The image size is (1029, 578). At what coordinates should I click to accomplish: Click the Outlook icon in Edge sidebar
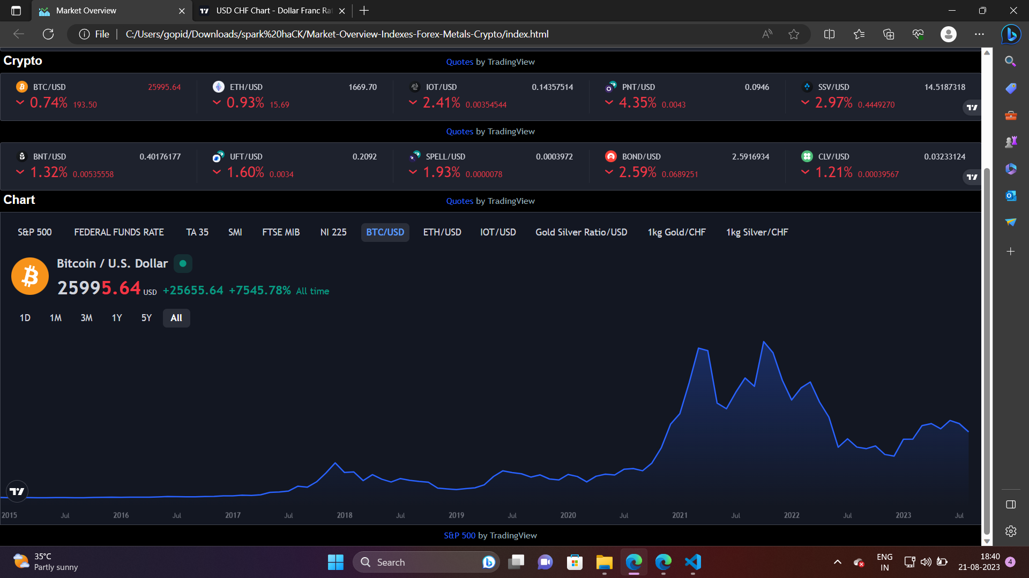pyautogui.click(x=1011, y=196)
